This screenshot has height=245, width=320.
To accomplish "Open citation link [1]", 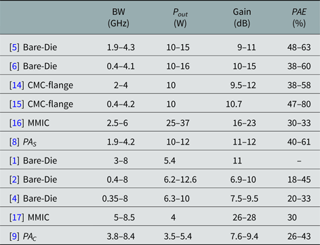I will 14,161.
